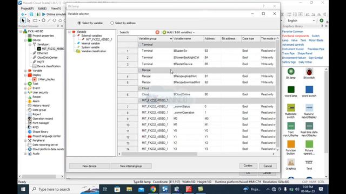Select the $BuzzerSw variable row

pyautogui.click(x=196, y=51)
